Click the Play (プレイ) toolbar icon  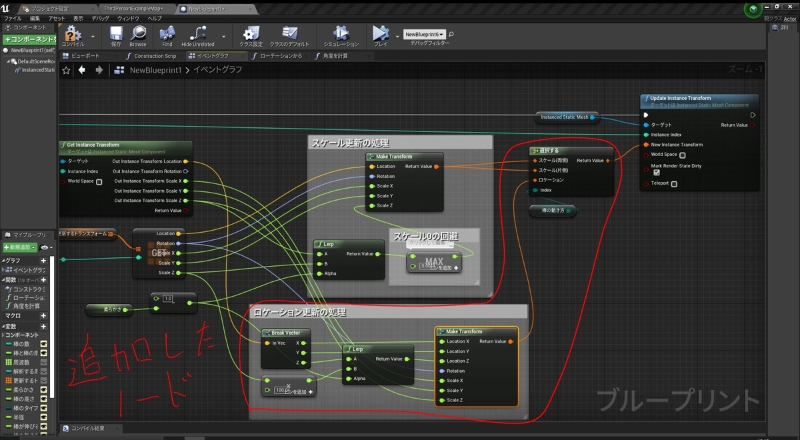[381, 33]
